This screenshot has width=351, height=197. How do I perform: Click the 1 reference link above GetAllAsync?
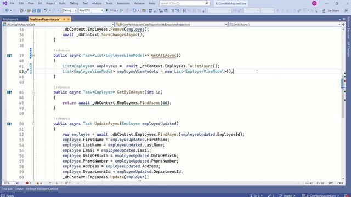coord(61,50)
